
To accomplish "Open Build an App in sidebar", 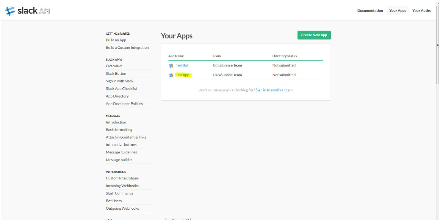I will pos(116,40).
